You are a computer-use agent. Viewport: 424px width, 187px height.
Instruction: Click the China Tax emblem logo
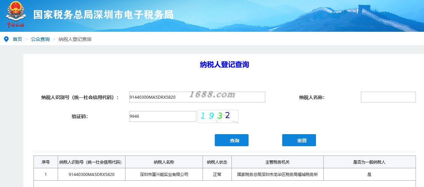[x=15, y=15]
